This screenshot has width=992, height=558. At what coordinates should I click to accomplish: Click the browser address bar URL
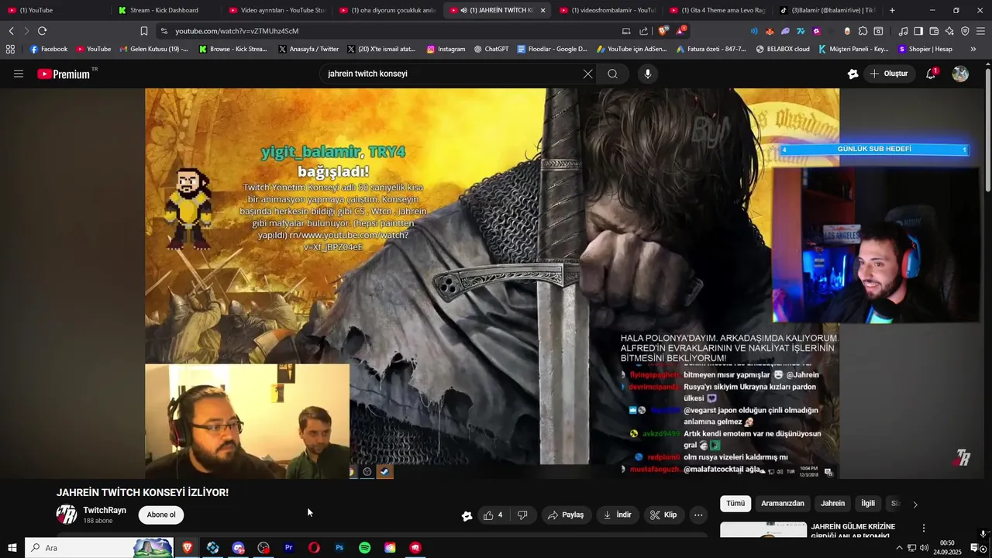(x=236, y=31)
